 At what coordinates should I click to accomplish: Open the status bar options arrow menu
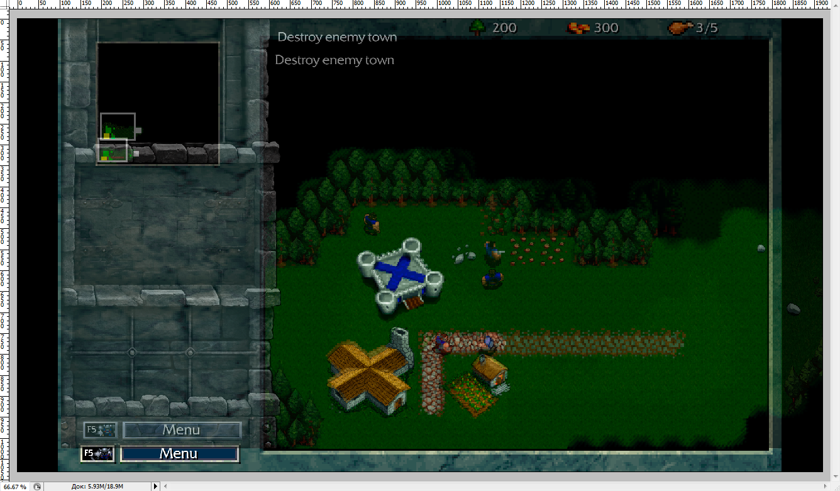(156, 487)
